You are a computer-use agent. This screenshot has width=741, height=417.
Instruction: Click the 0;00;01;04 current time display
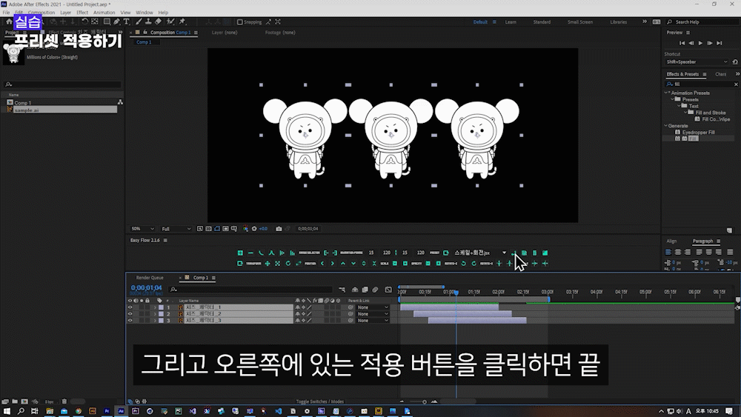point(147,287)
